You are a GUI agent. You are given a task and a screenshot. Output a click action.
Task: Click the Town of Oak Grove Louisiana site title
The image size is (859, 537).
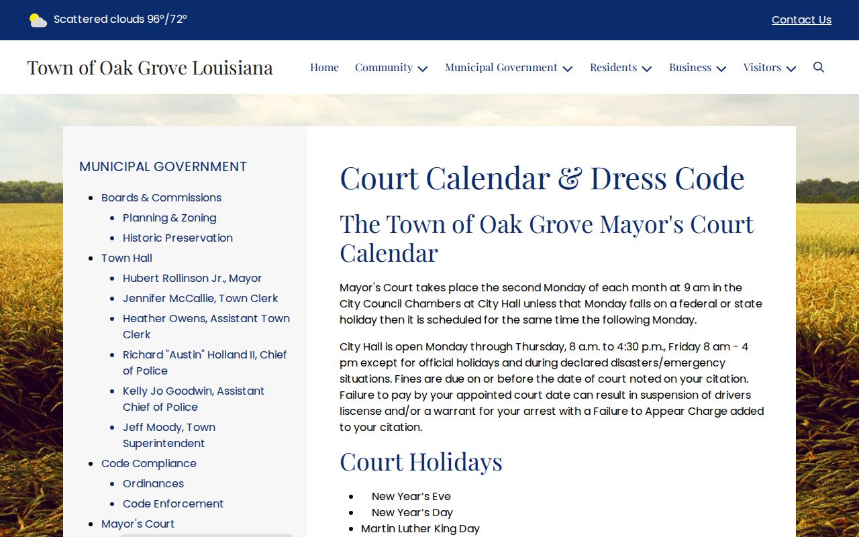[150, 67]
